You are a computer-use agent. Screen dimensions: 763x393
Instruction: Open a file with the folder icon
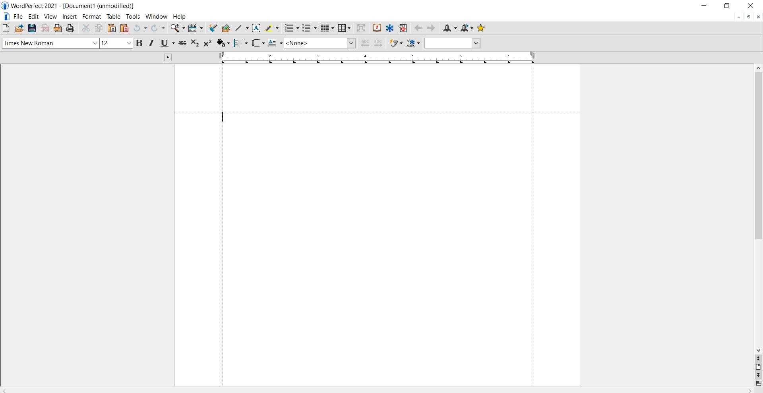(19, 28)
